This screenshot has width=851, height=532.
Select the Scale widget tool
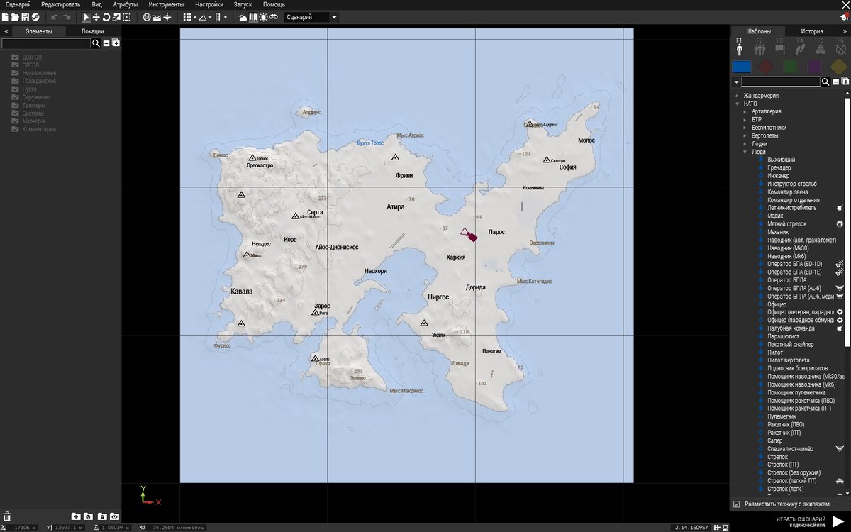[116, 17]
